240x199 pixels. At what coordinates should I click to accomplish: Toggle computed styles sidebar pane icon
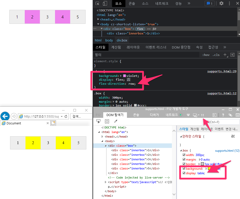233,55
